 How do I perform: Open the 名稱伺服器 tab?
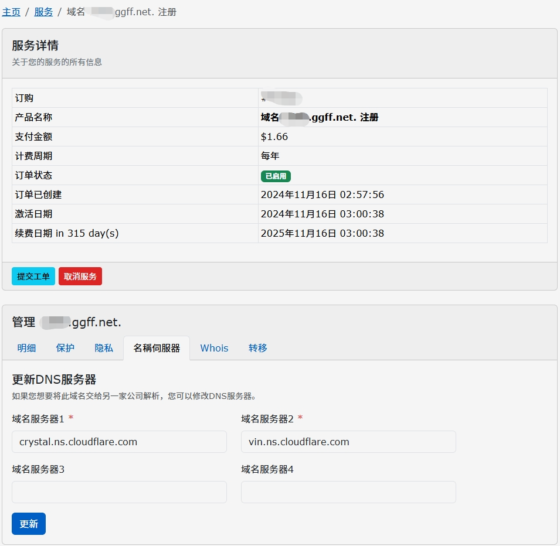156,348
